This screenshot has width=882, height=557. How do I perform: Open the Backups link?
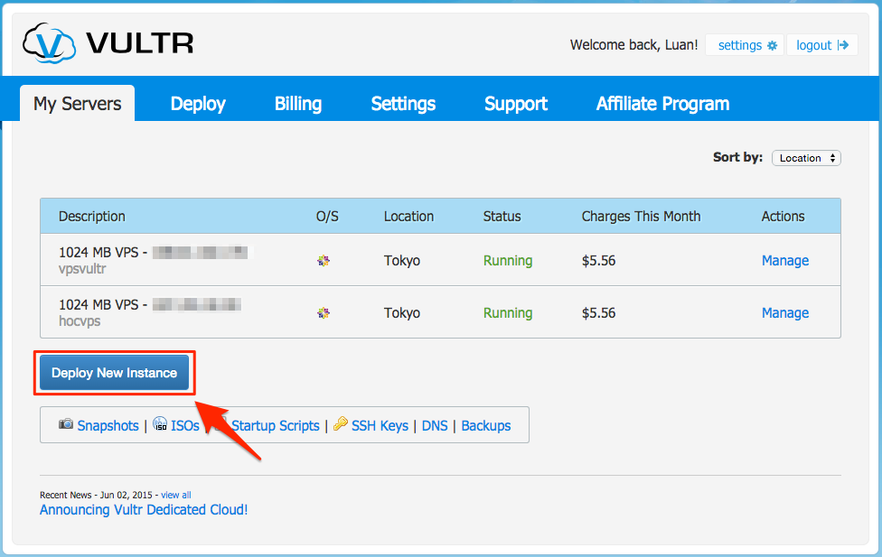(x=486, y=425)
